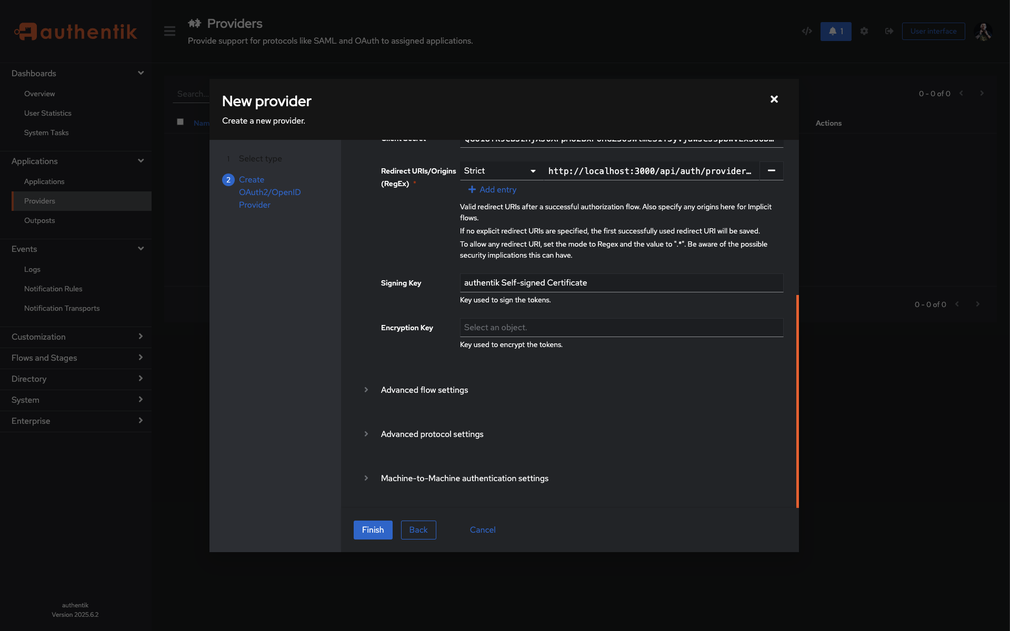Go to previous page at bottom pagination
Screen dimensions: 1010x631
click(x=957, y=304)
